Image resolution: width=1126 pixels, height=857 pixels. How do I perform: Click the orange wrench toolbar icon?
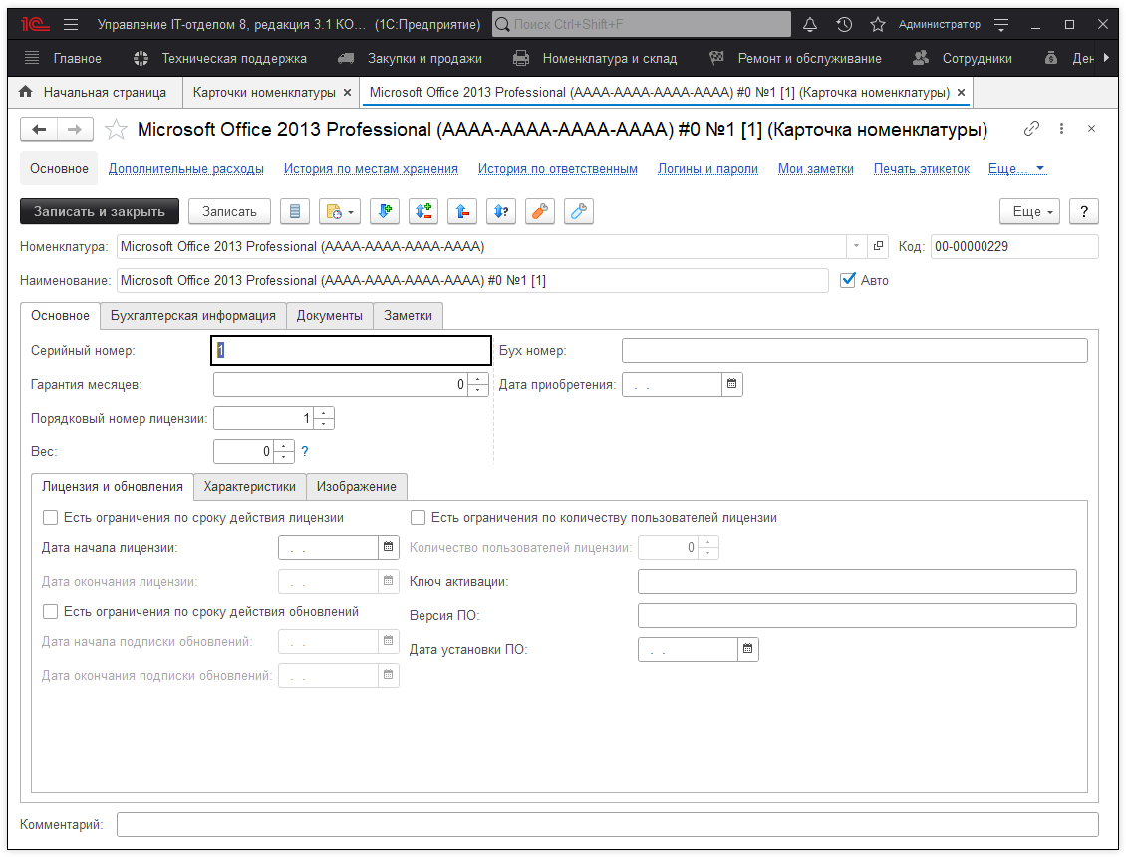click(x=539, y=211)
